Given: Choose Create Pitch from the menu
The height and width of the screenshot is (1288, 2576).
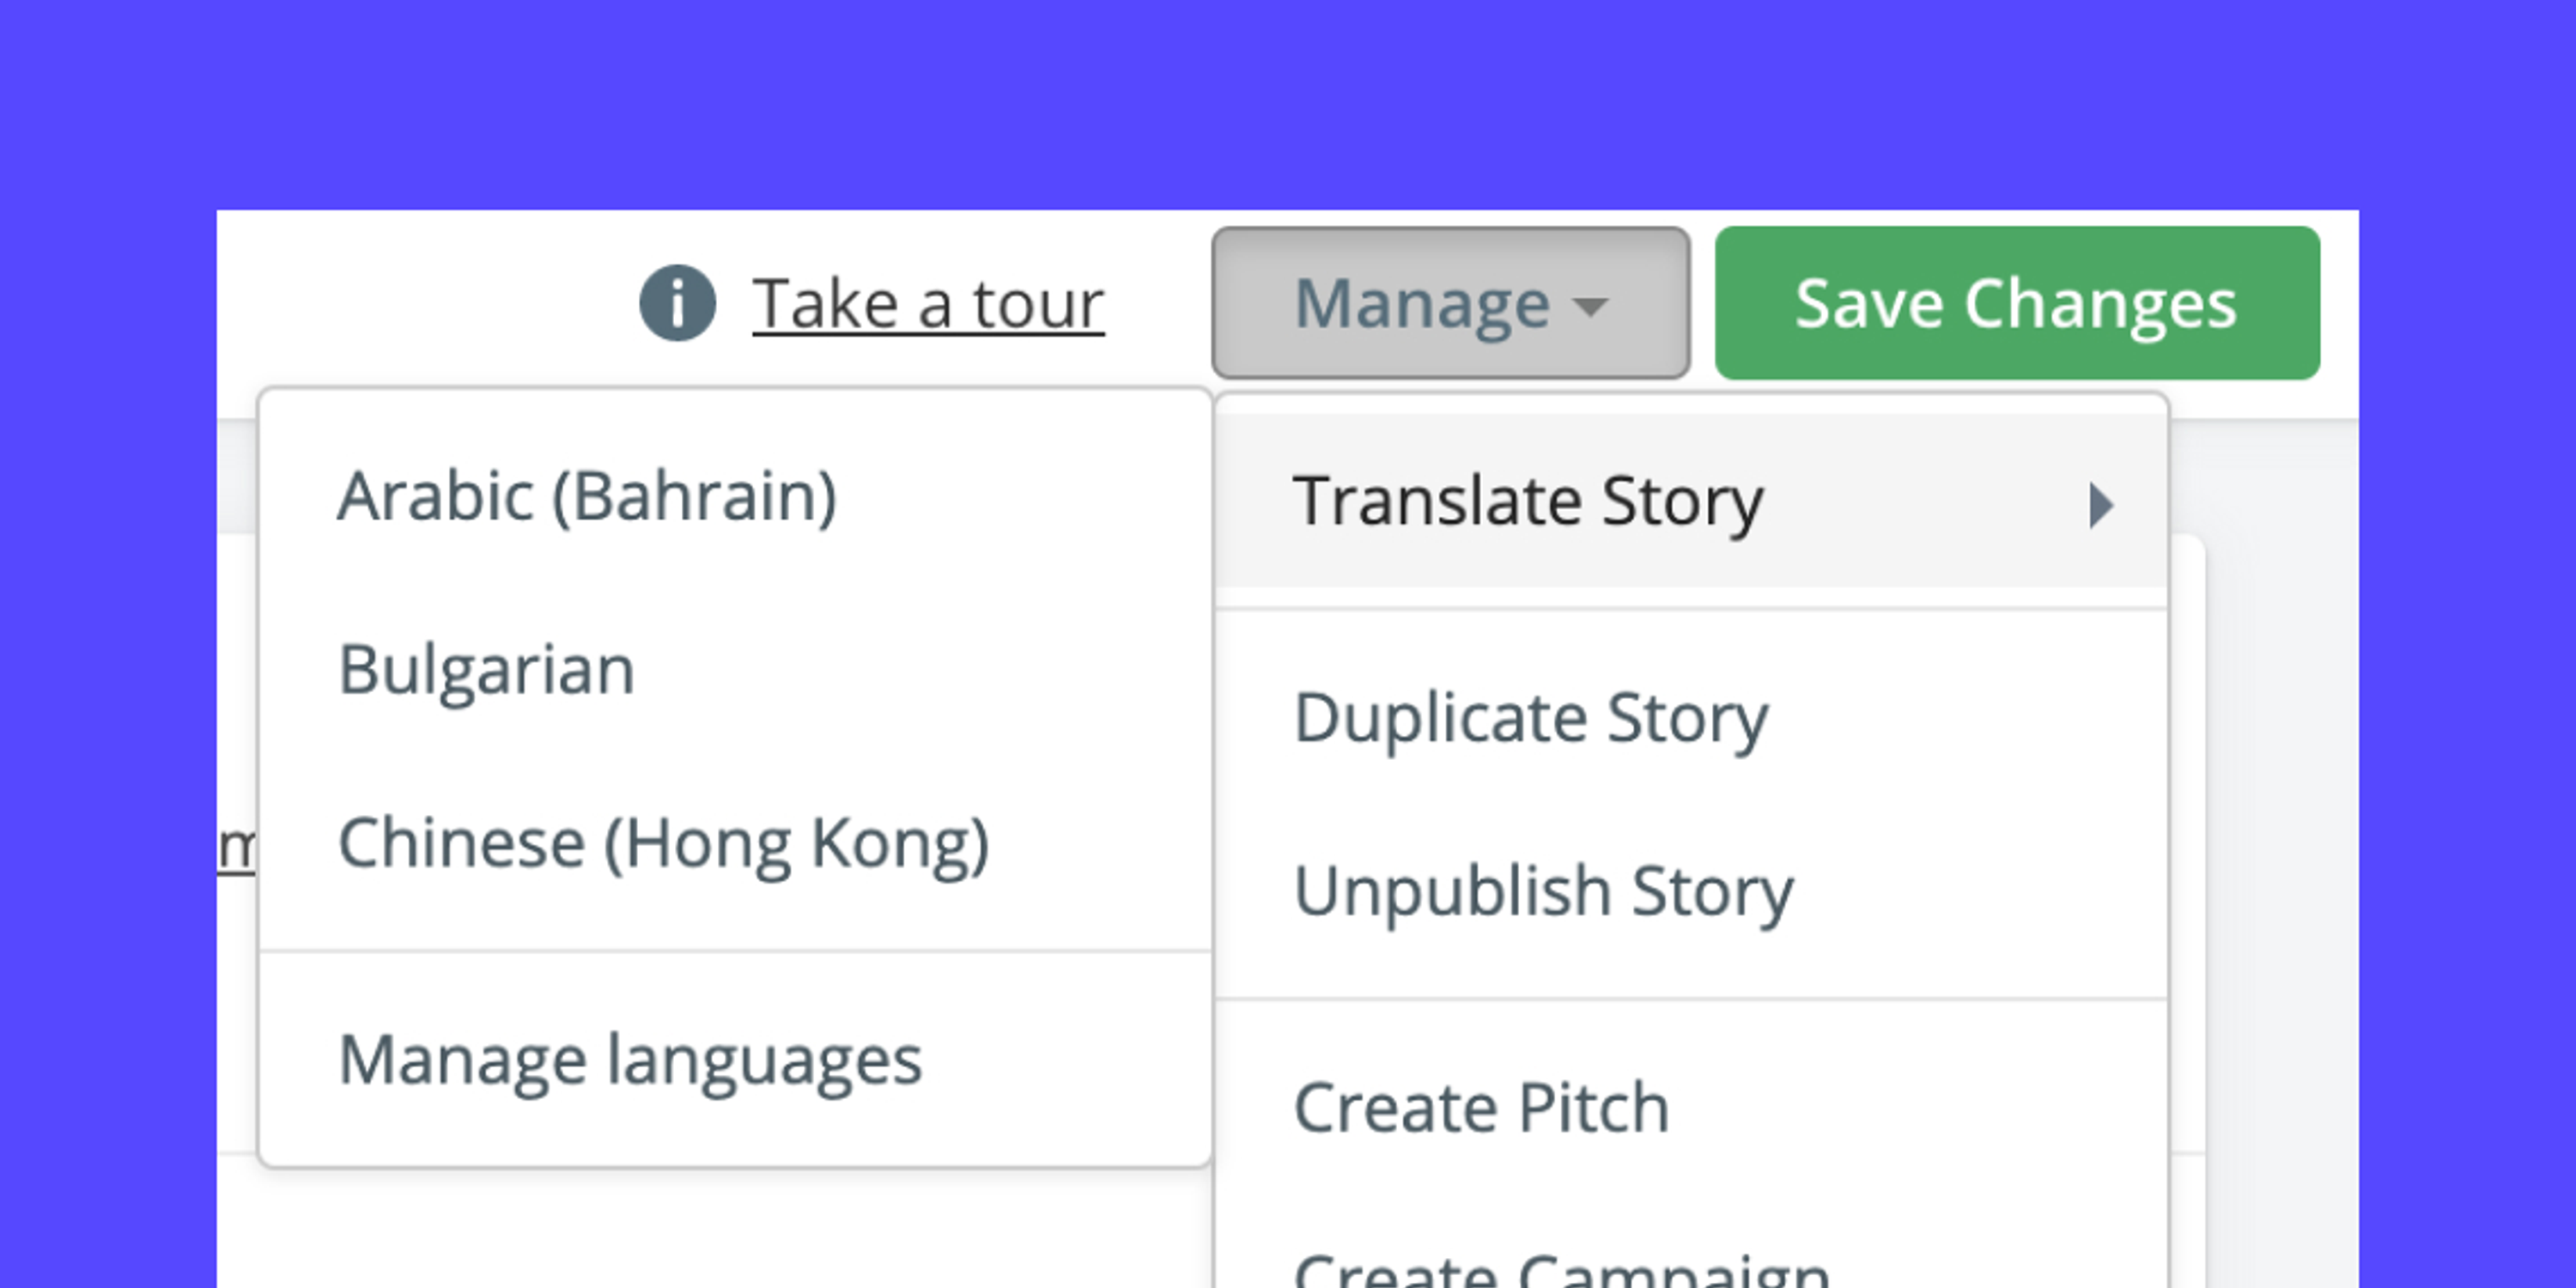Looking at the screenshot, I should point(1480,1106).
